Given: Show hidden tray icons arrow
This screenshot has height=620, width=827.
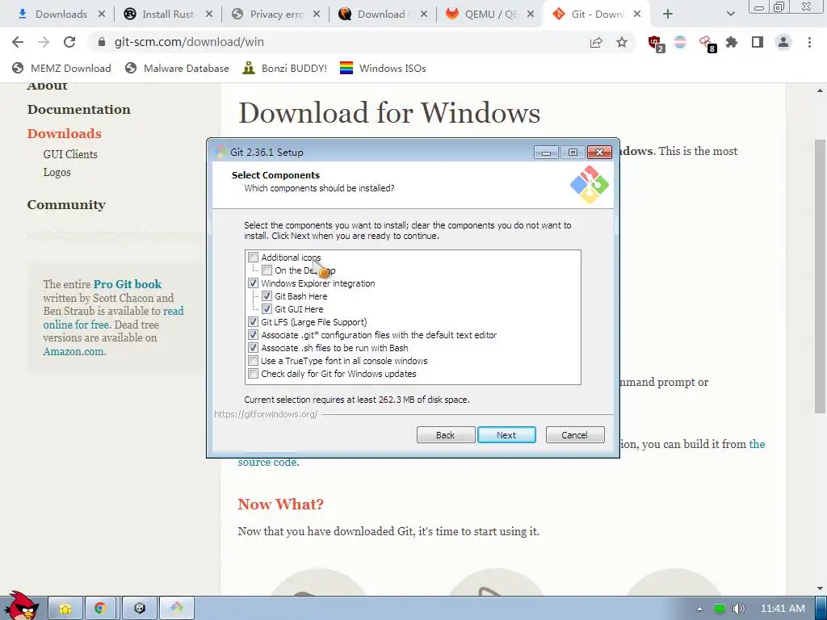Looking at the screenshot, I should tap(699, 609).
